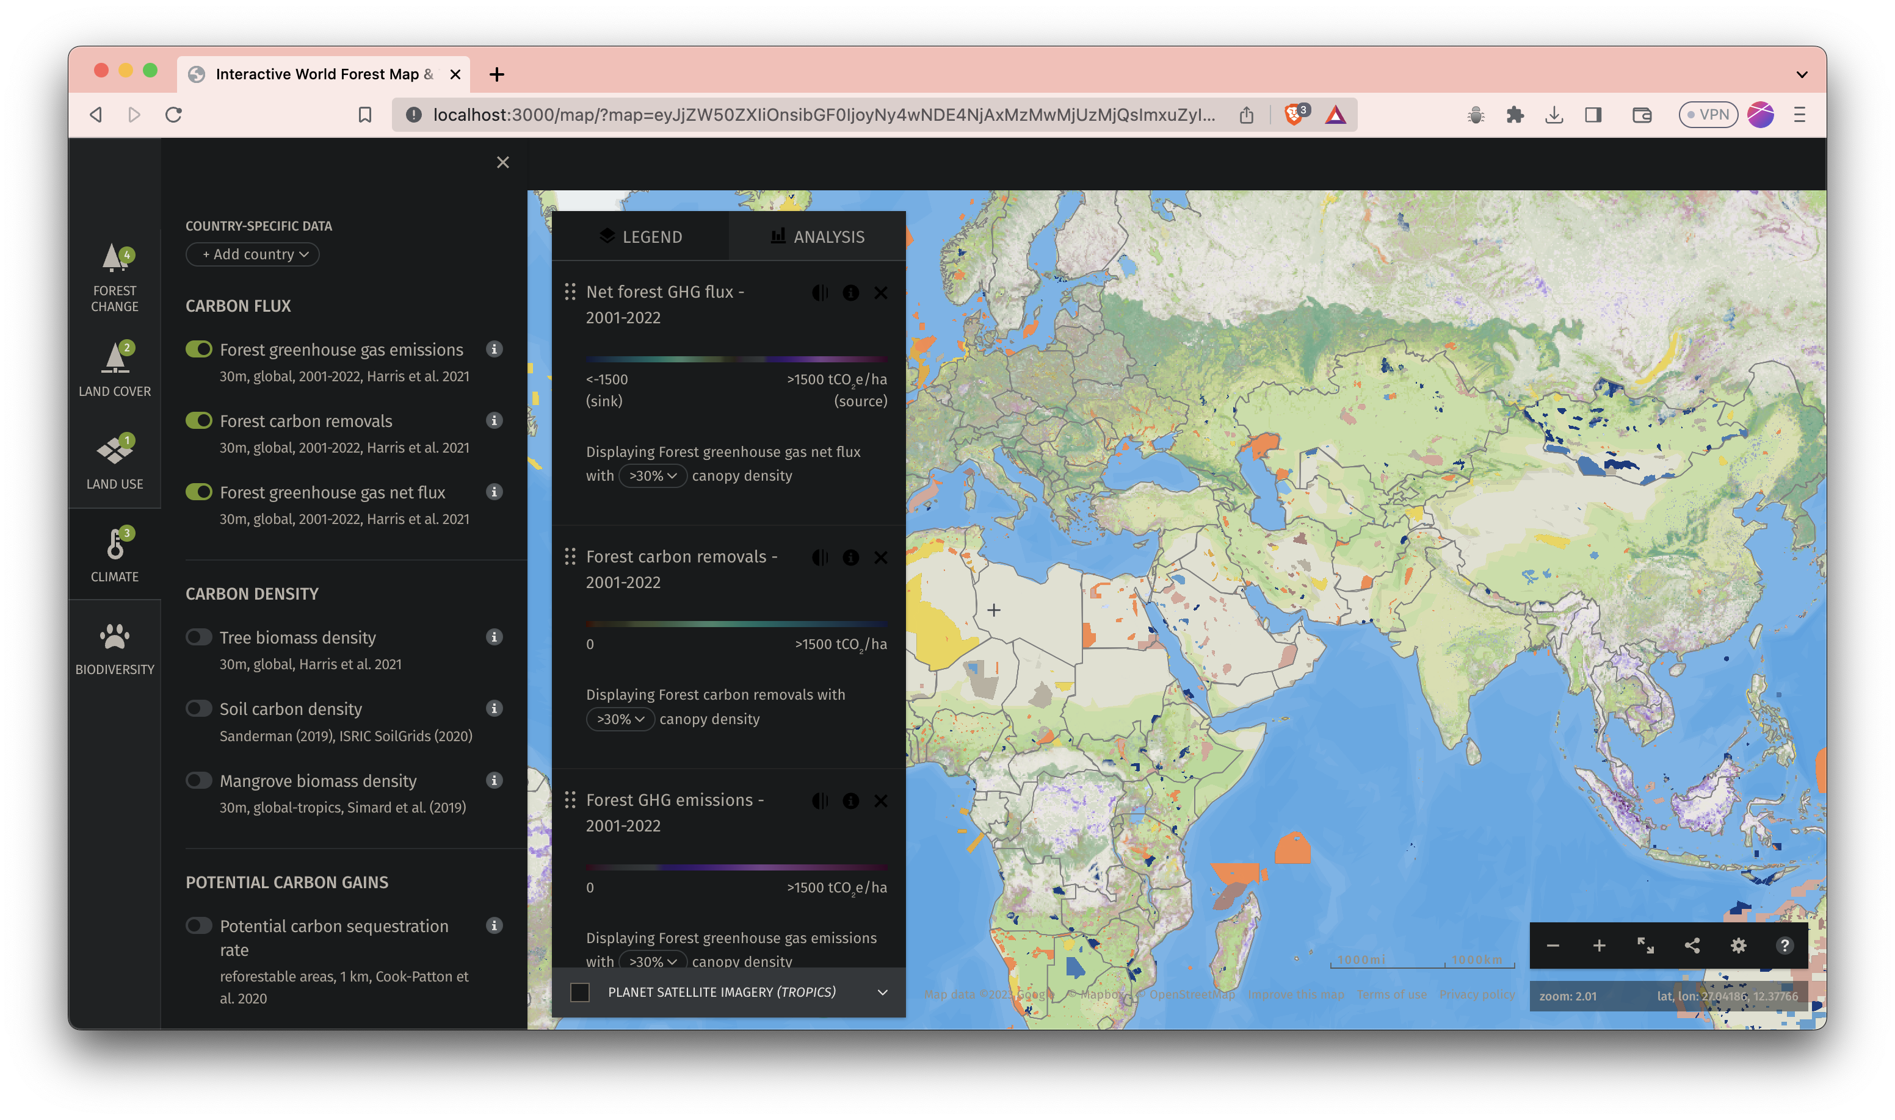Select the Legend tab
The height and width of the screenshot is (1120, 1895).
(640, 237)
